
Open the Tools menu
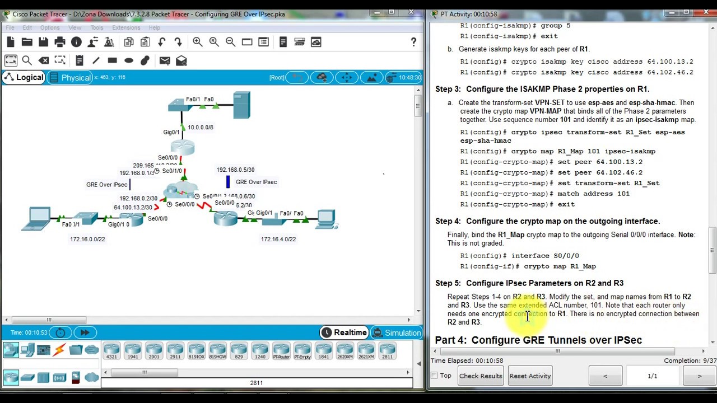(x=96, y=27)
